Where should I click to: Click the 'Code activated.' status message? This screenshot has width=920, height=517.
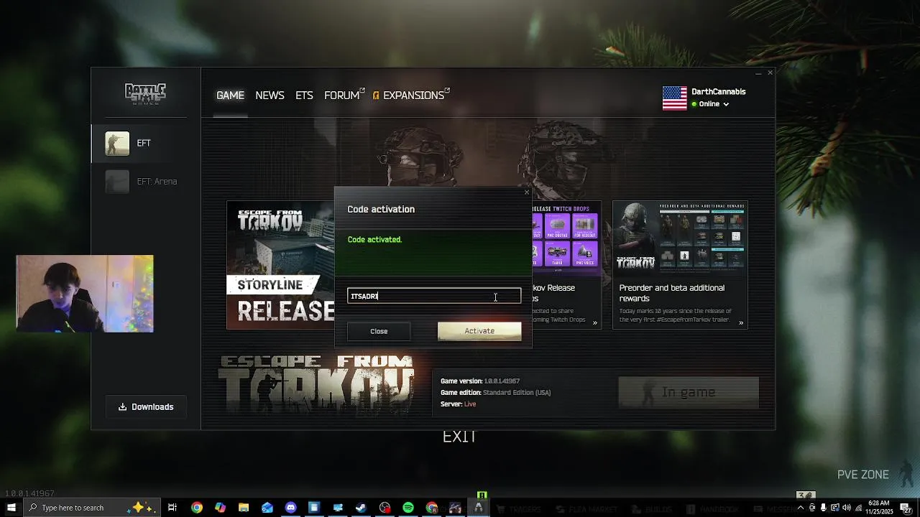[374, 240]
